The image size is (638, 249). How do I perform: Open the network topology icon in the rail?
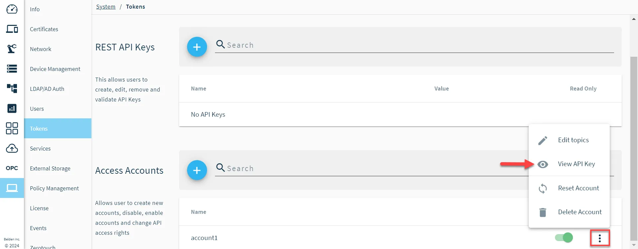click(x=12, y=89)
